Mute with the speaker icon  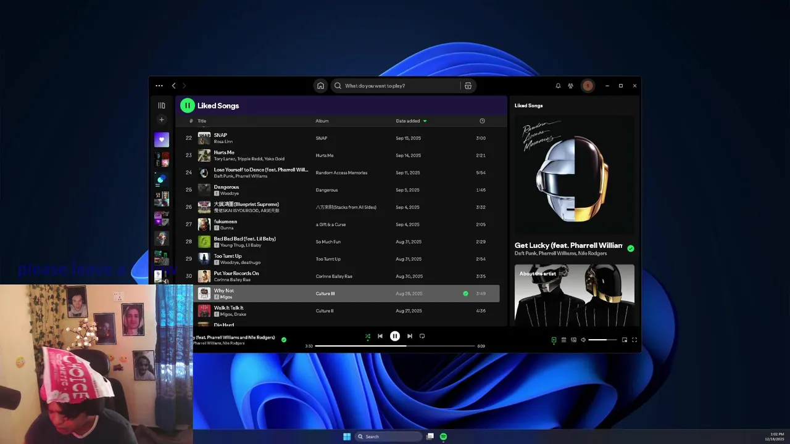[583, 340]
